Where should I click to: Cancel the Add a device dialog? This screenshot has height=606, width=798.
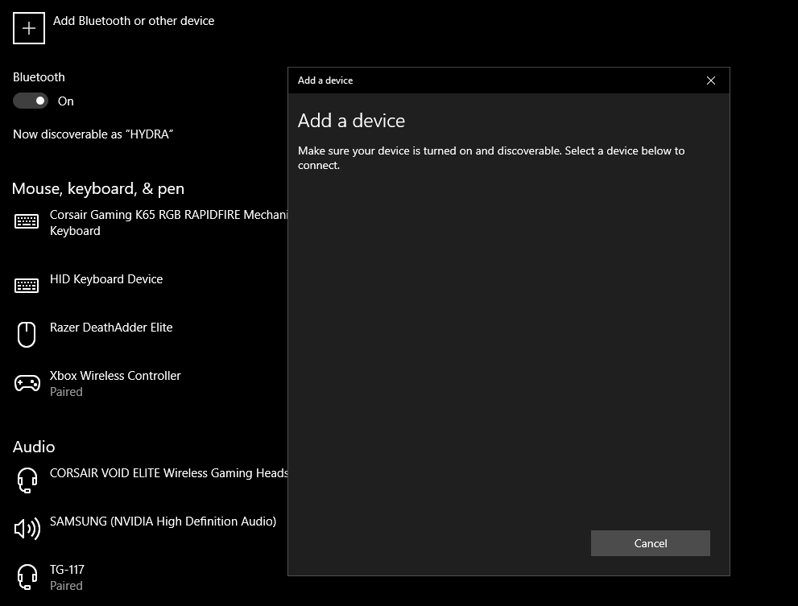(x=650, y=543)
